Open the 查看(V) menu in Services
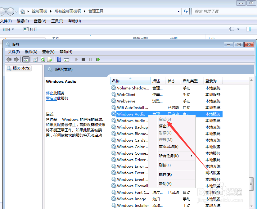This screenshot has height=209, width=257. point(48,52)
